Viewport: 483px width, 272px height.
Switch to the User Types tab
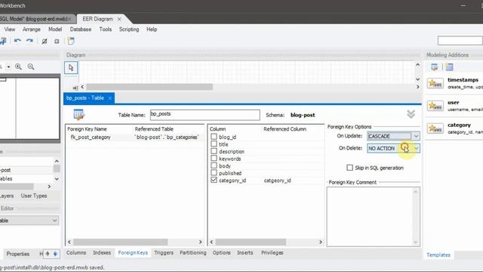click(x=34, y=196)
